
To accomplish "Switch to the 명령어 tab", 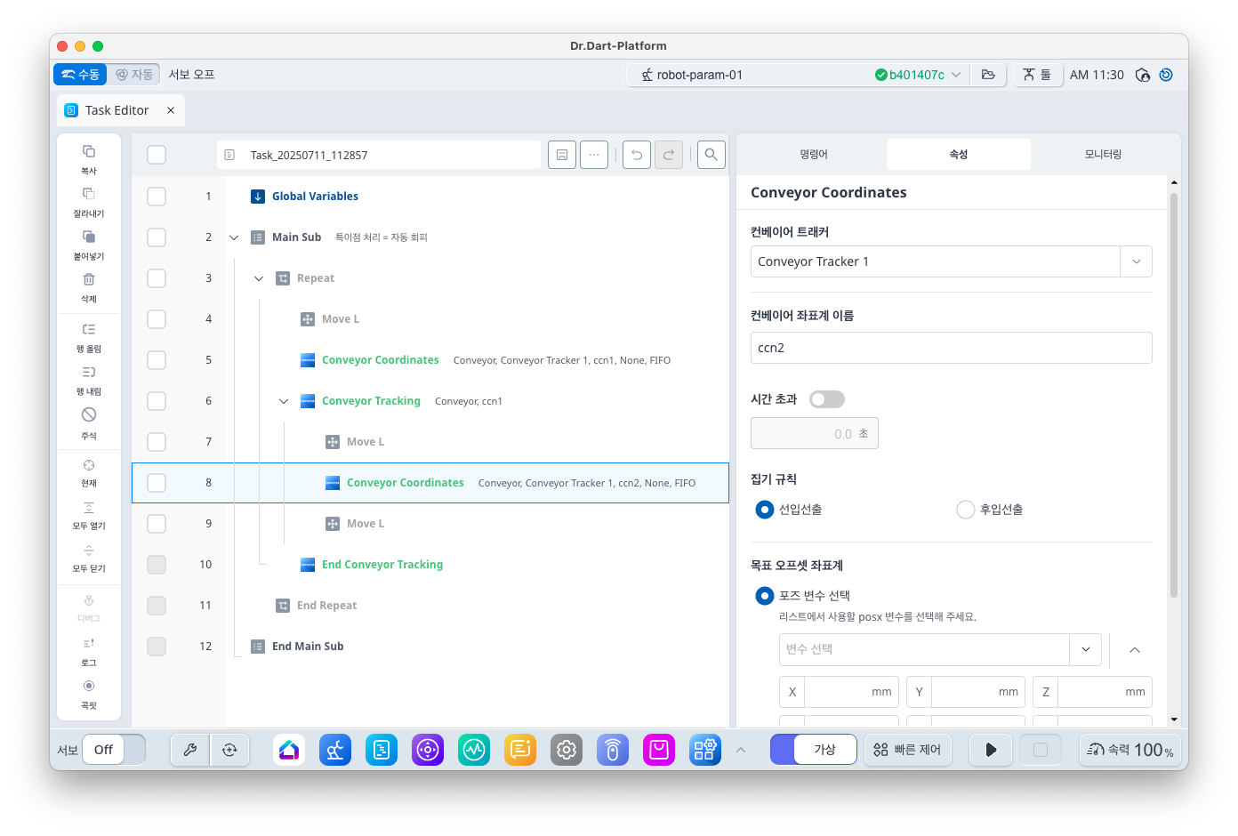I will point(813,155).
